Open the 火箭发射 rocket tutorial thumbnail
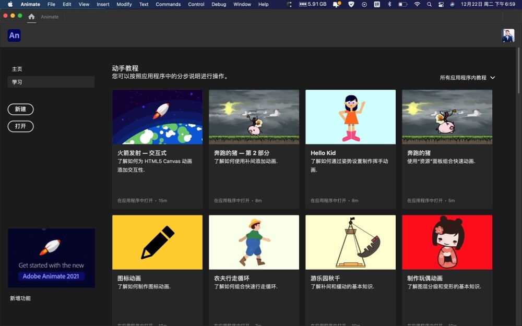Screen dimensions: 522x326 coord(157,117)
